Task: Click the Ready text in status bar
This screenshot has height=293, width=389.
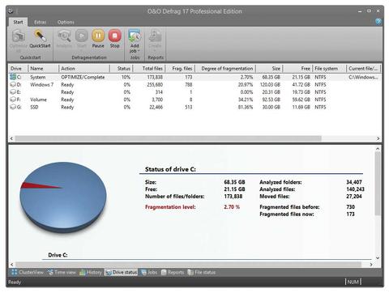Action: [x=15, y=282]
